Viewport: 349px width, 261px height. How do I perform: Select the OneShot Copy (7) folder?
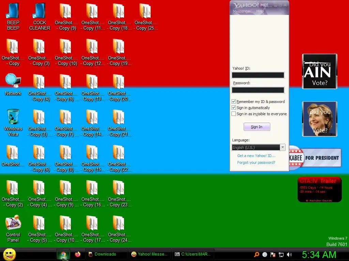click(66, 123)
